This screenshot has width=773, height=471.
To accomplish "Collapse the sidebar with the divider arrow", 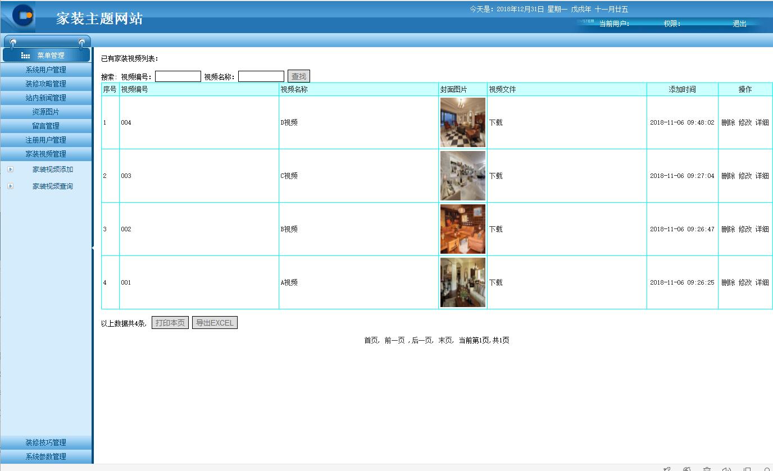I will click(x=93, y=248).
